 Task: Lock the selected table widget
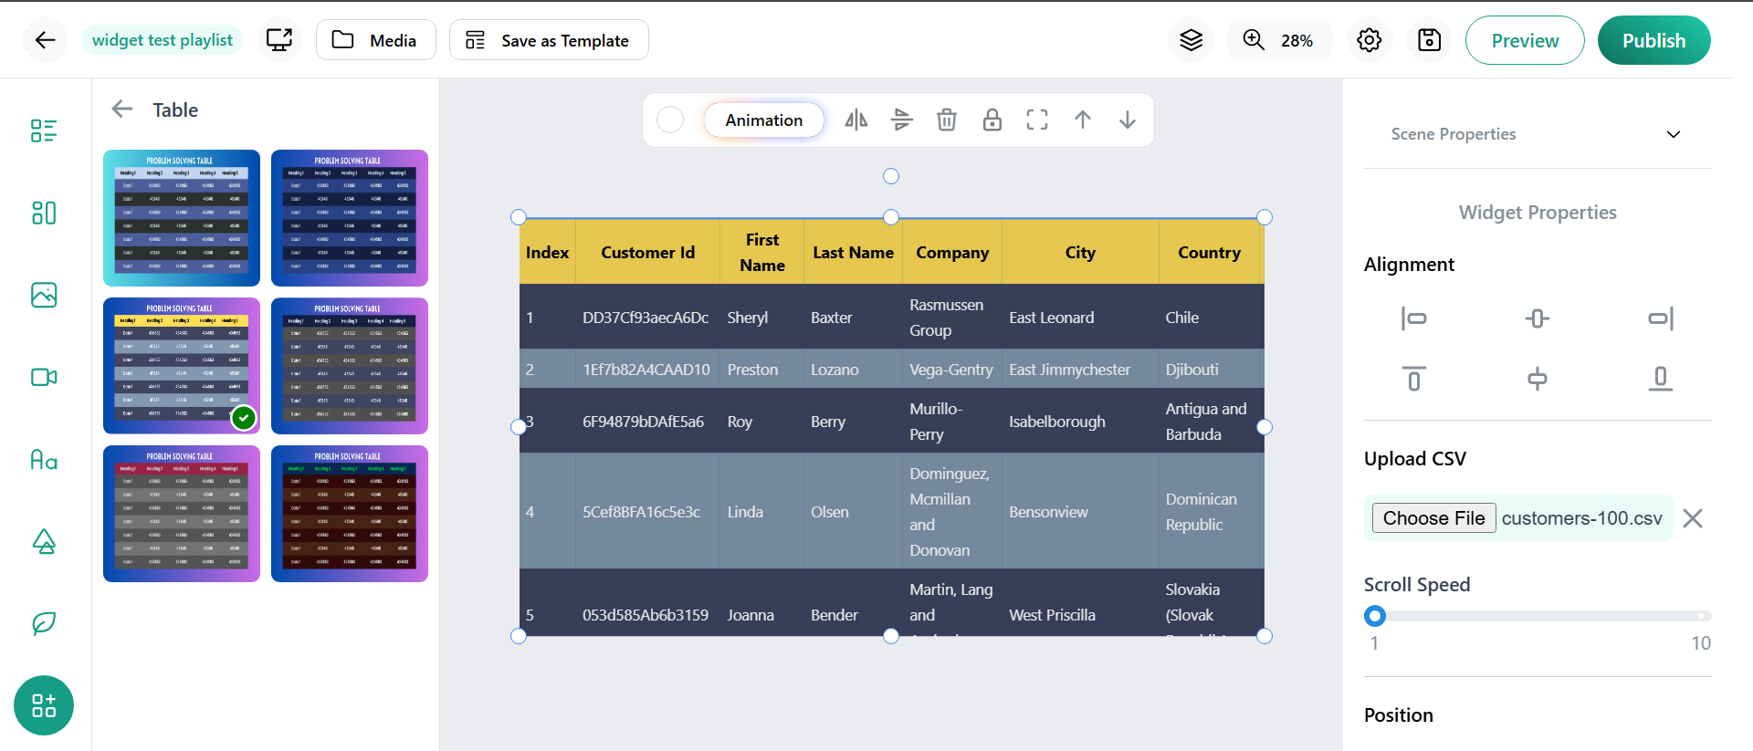click(x=992, y=120)
